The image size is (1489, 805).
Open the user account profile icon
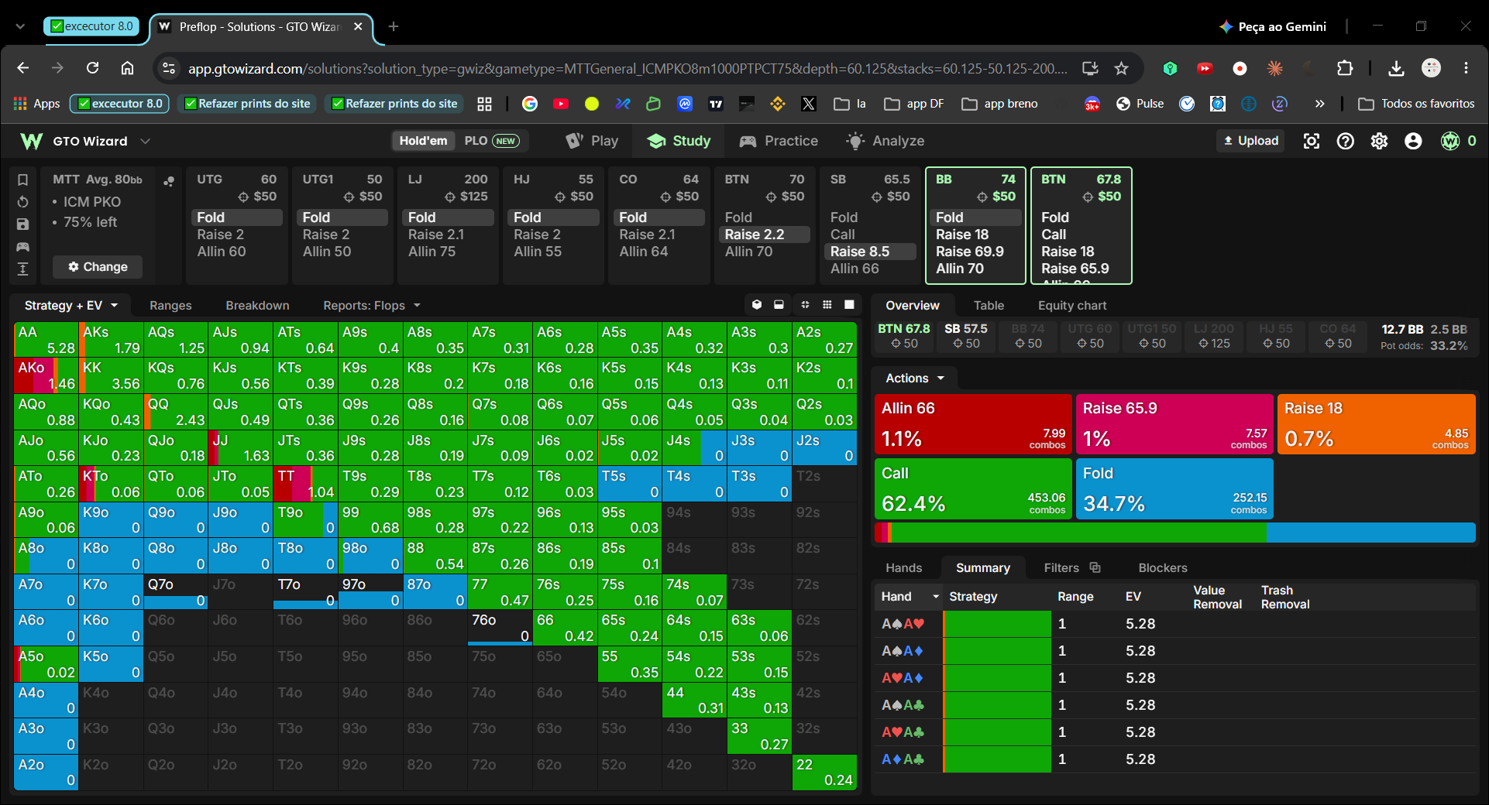1414,141
